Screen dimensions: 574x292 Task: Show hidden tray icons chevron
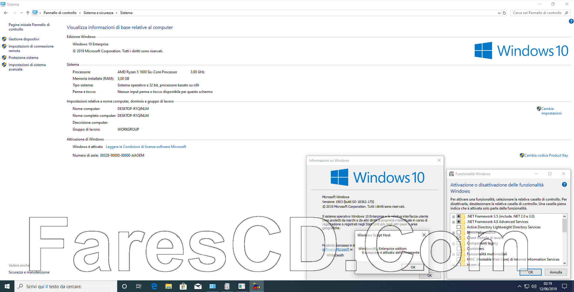pyautogui.click(x=519, y=286)
